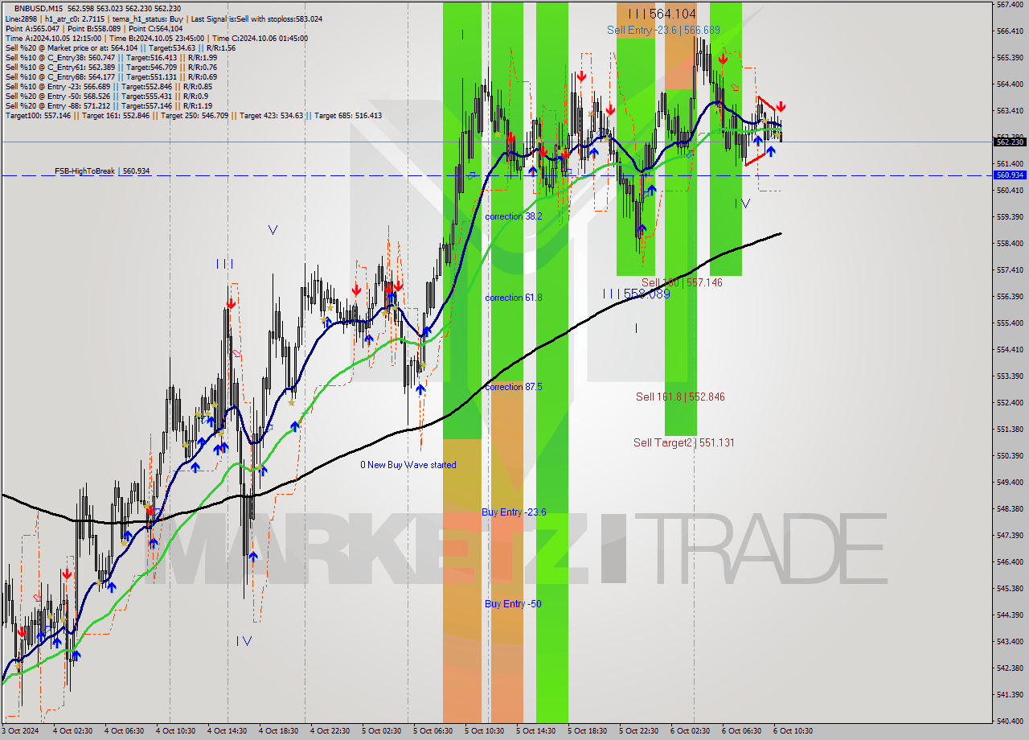Click 'Sell %20 @ Market price' info line
Viewport: 1029px width, 740px height.
(x=120, y=47)
